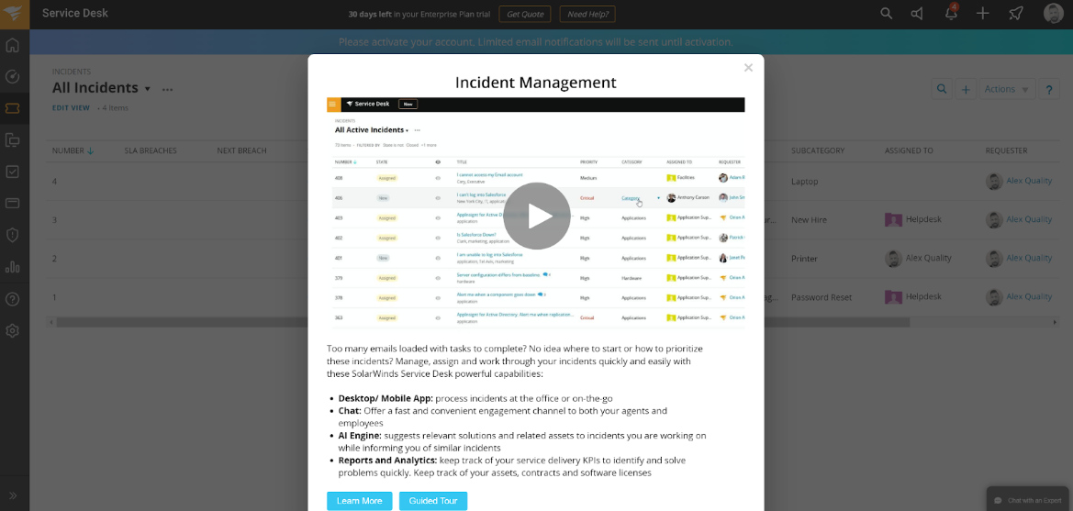
Task: Play the Incident Management video
Action: [x=536, y=216]
